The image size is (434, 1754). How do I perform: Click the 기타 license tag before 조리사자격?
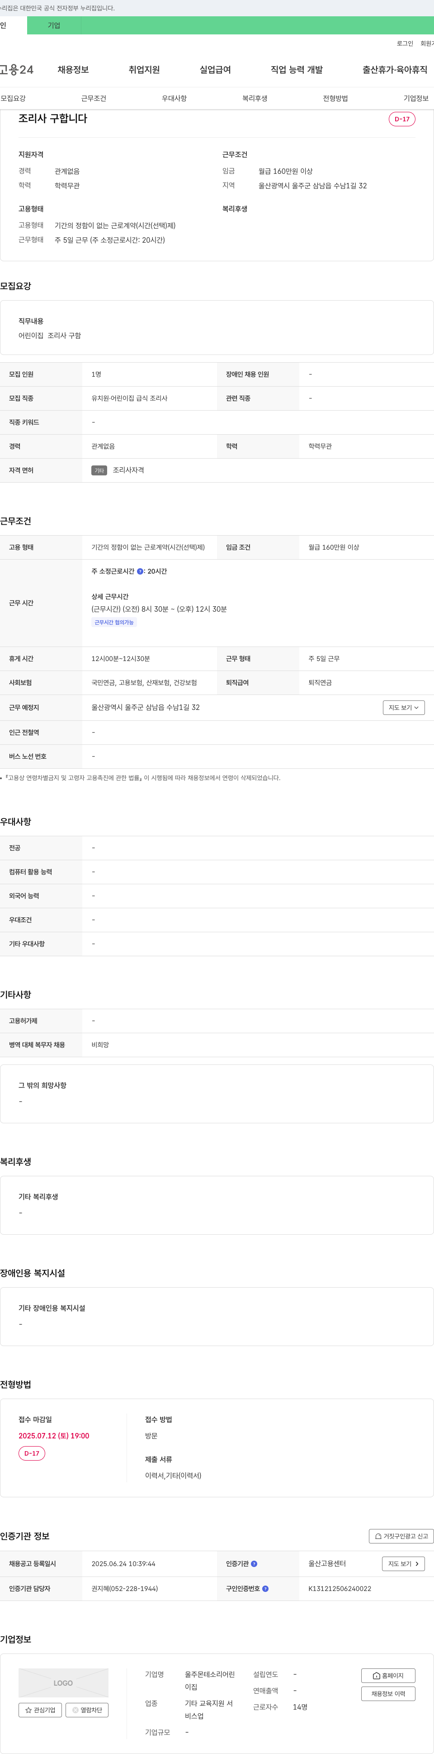coord(99,470)
